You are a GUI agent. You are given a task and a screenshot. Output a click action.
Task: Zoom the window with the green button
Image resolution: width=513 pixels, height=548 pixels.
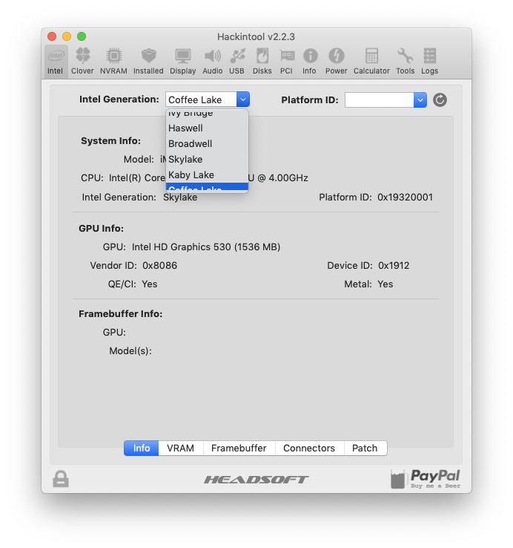82,36
